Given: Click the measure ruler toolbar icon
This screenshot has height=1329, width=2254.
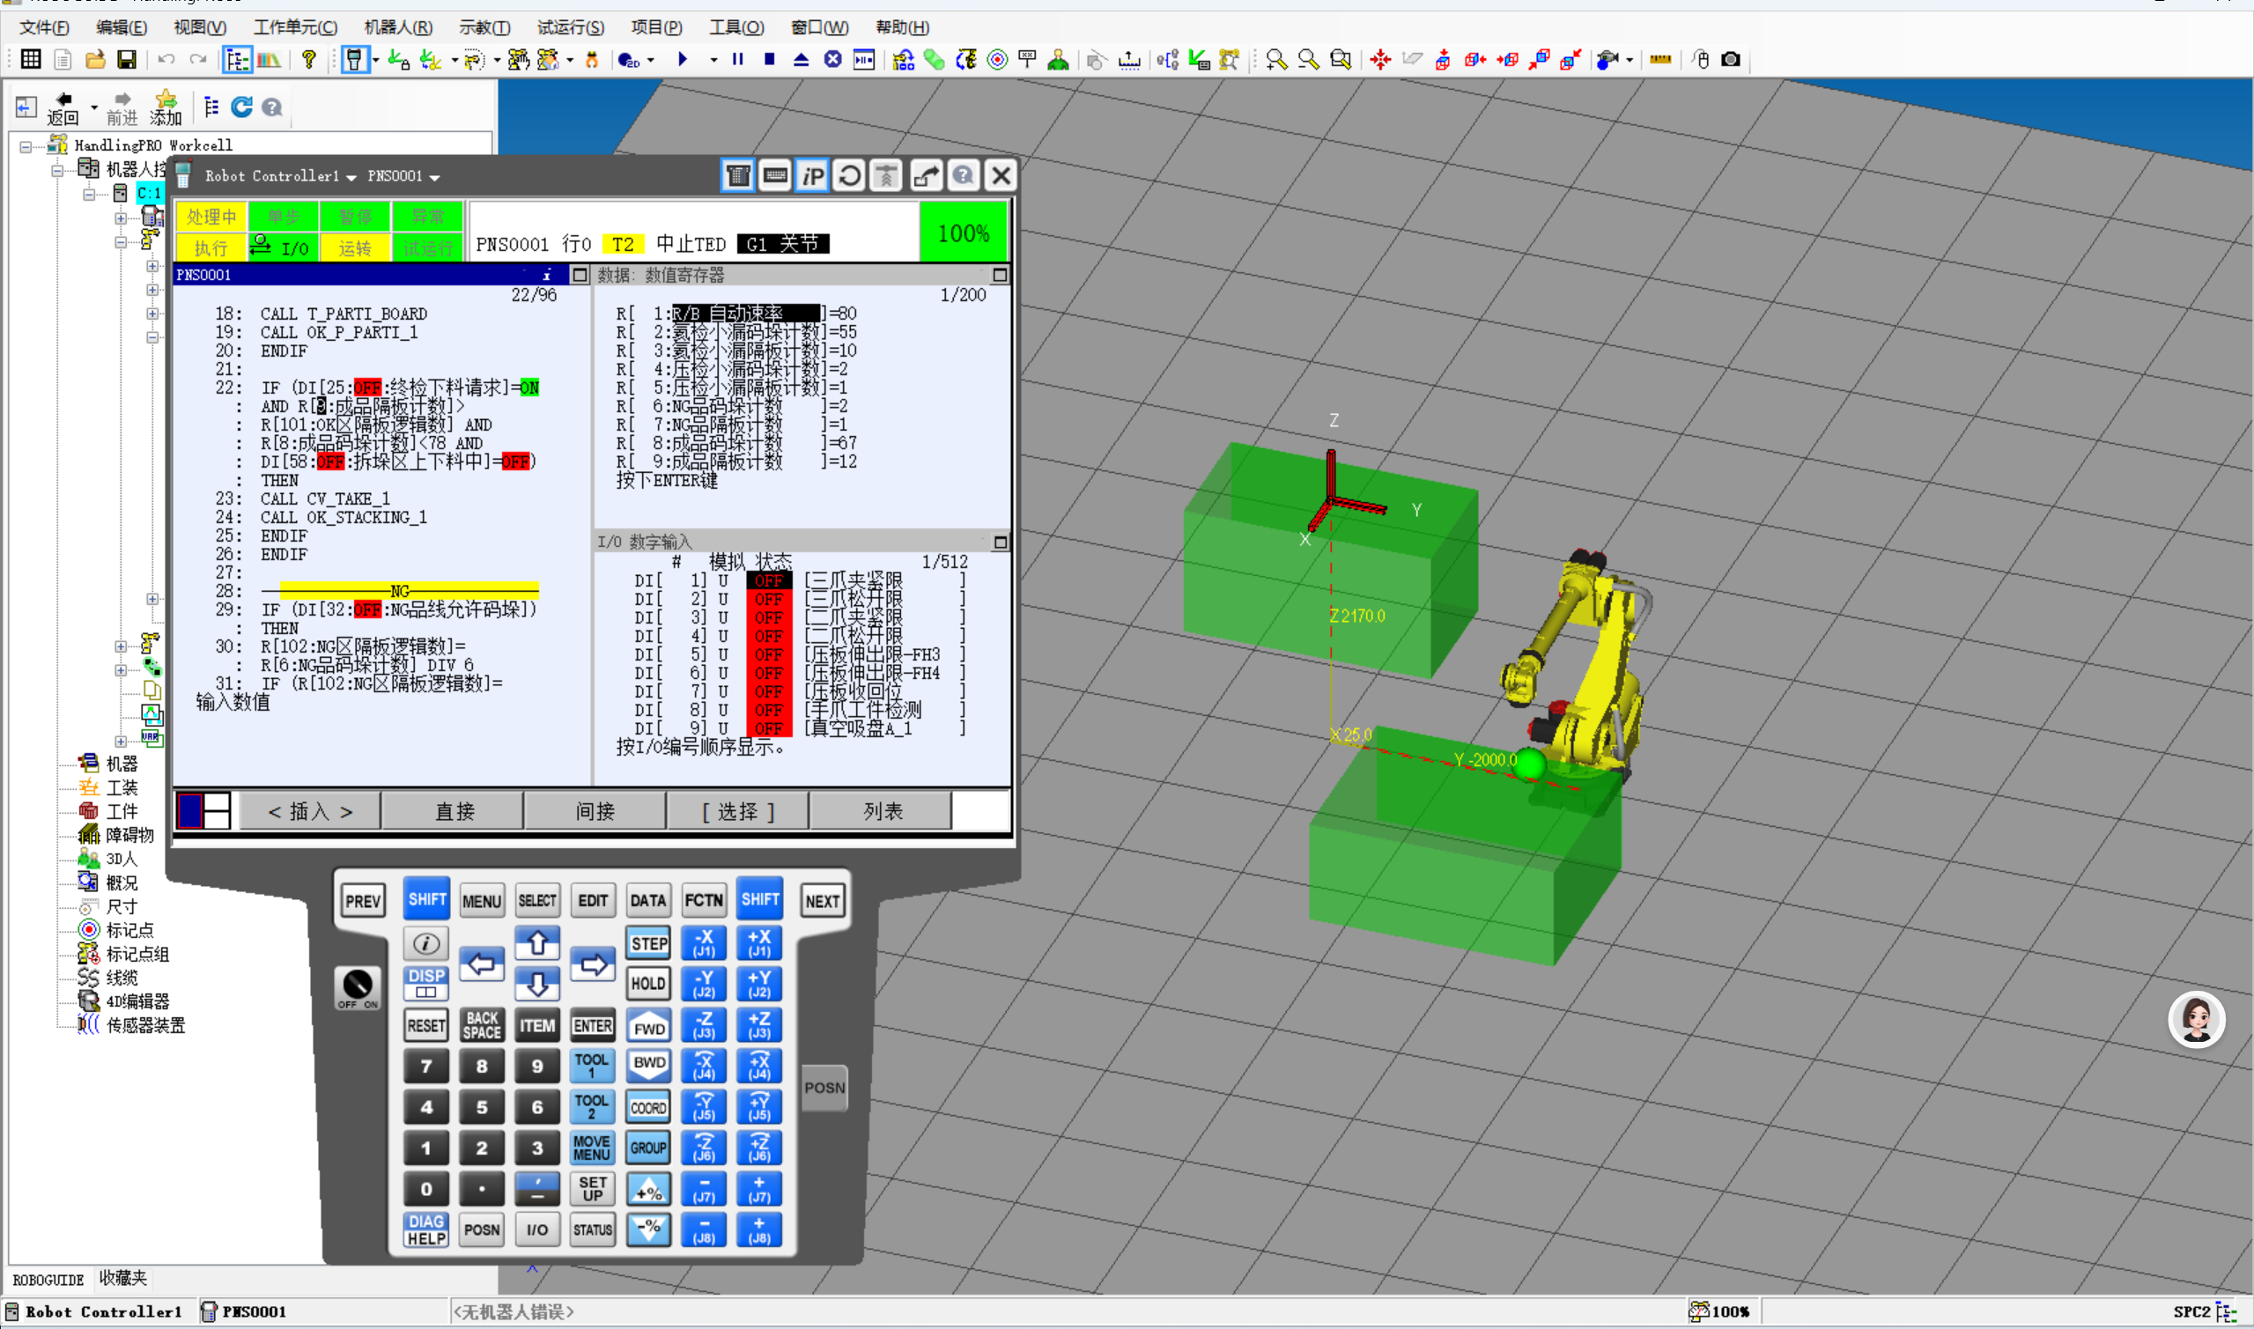Looking at the screenshot, I should (1660, 59).
